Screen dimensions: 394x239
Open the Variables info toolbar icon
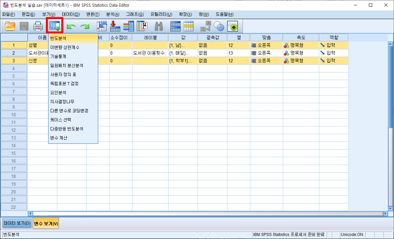(129, 26)
